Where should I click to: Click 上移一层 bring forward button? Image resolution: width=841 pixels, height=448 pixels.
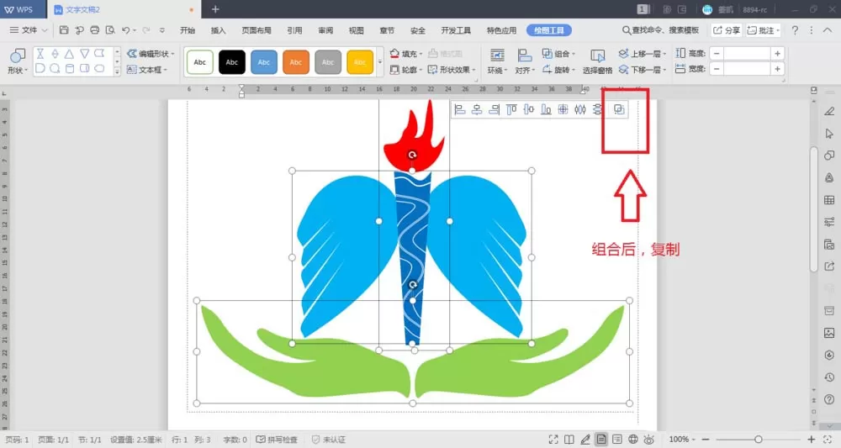(643, 54)
